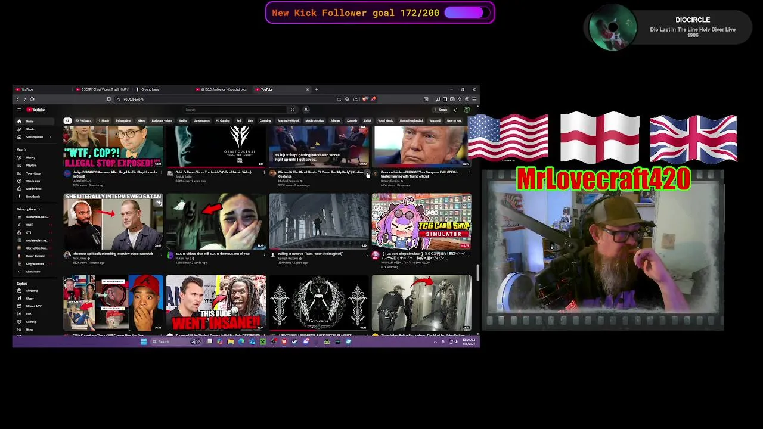Click the bookmark icon in address bar
Image resolution: width=763 pixels, height=429 pixels.
click(108, 99)
